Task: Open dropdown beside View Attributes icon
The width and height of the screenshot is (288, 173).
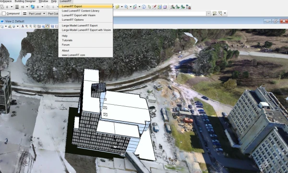Action: (6, 26)
